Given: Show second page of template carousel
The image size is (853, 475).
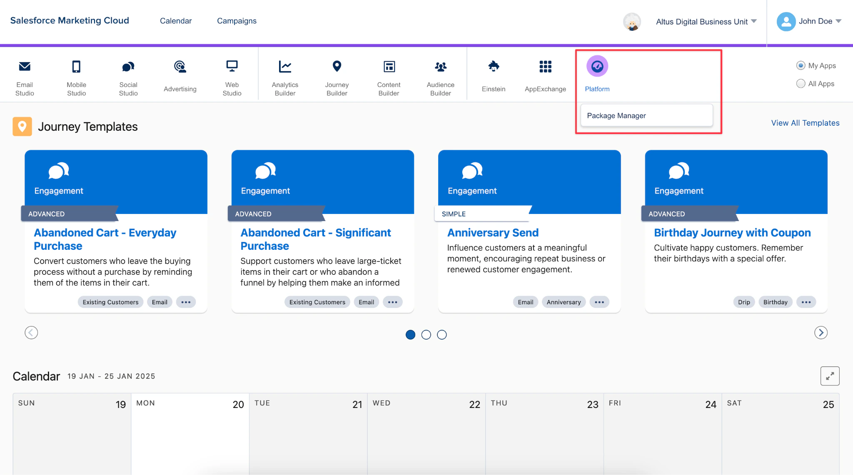Looking at the screenshot, I should pyautogui.click(x=426, y=335).
